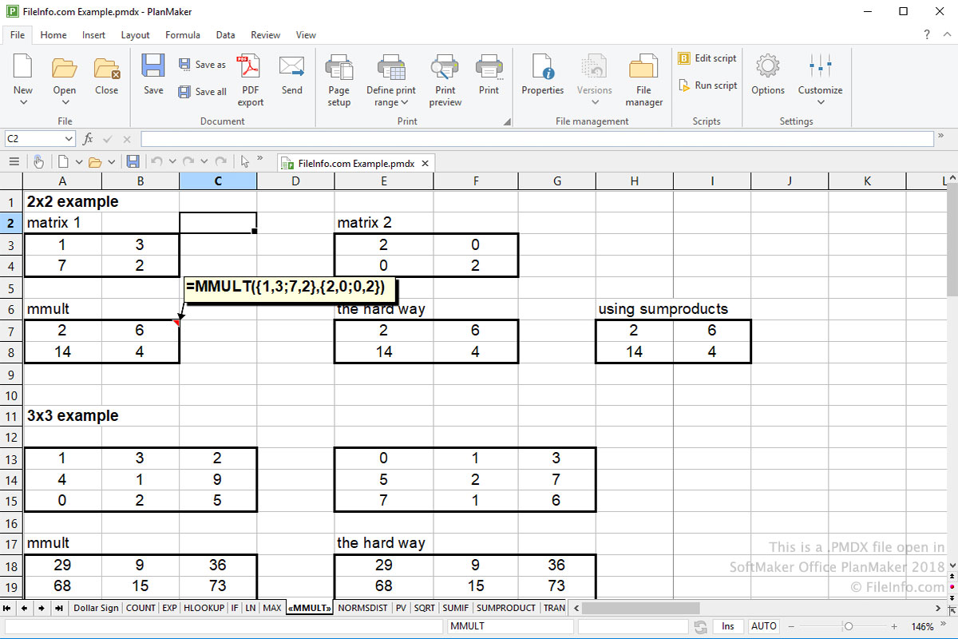Viewport: 958px width, 639px height.
Task: Switch to the Insert ribbon tab
Action: click(93, 35)
